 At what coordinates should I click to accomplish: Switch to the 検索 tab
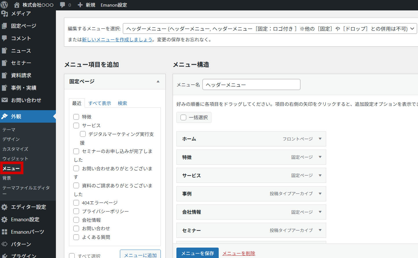(122, 103)
